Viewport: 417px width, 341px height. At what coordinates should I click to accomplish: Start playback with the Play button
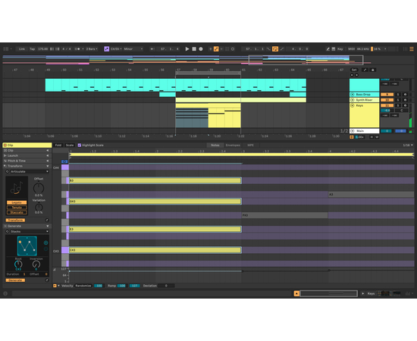187,49
